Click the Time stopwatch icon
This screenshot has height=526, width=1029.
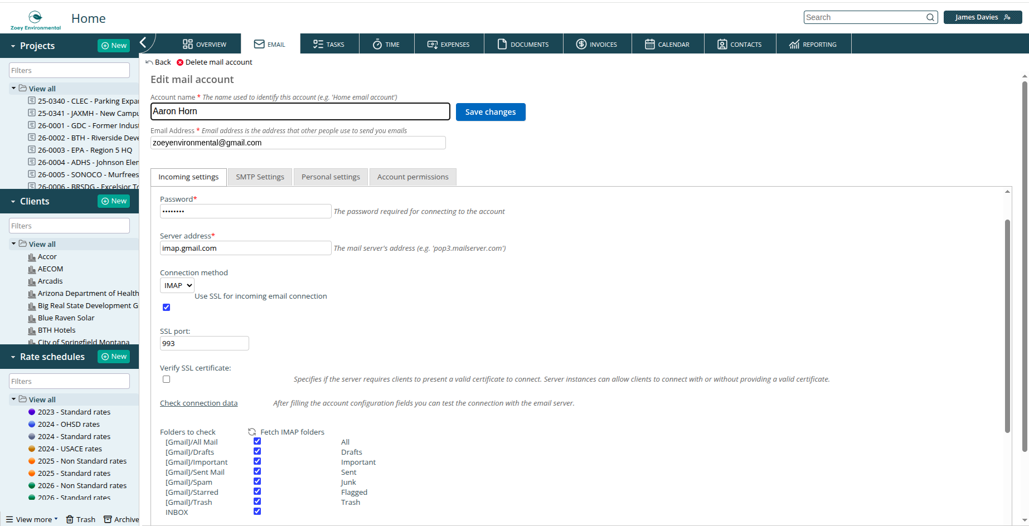pyautogui.click(x=377, y=44)
